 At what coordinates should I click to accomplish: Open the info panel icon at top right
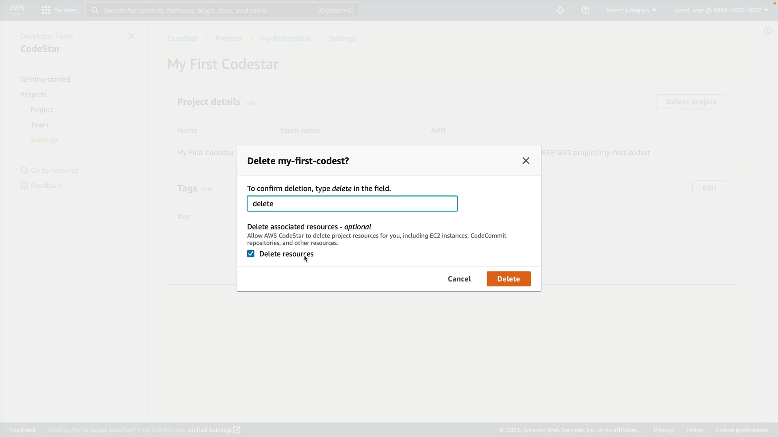[767, 31]
